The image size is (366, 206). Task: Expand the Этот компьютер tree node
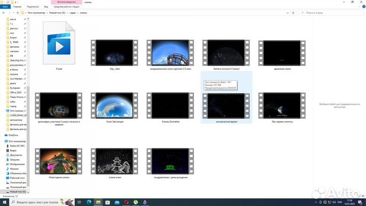tap(4, 140)
